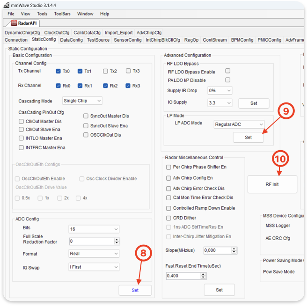Click the Full Scale Reduction Factor field

[95, 241]
